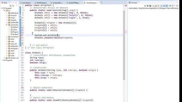Maximize the editor area
Image resolution: width=182 pixels, height=102 pixels.
click(125, 2)
